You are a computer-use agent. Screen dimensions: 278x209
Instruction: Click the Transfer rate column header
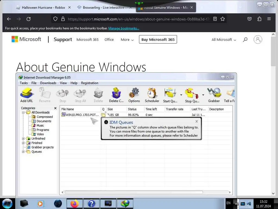[x=178, y=109]
